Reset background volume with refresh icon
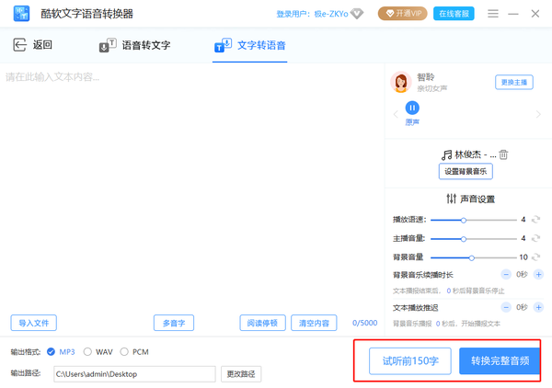552x388 pixels. (x=535, y=257)
